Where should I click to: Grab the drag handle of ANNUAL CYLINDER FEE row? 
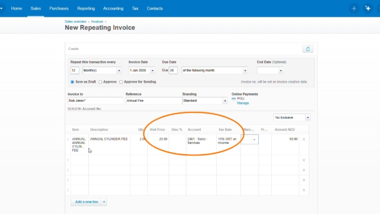(x=68, y=139)
